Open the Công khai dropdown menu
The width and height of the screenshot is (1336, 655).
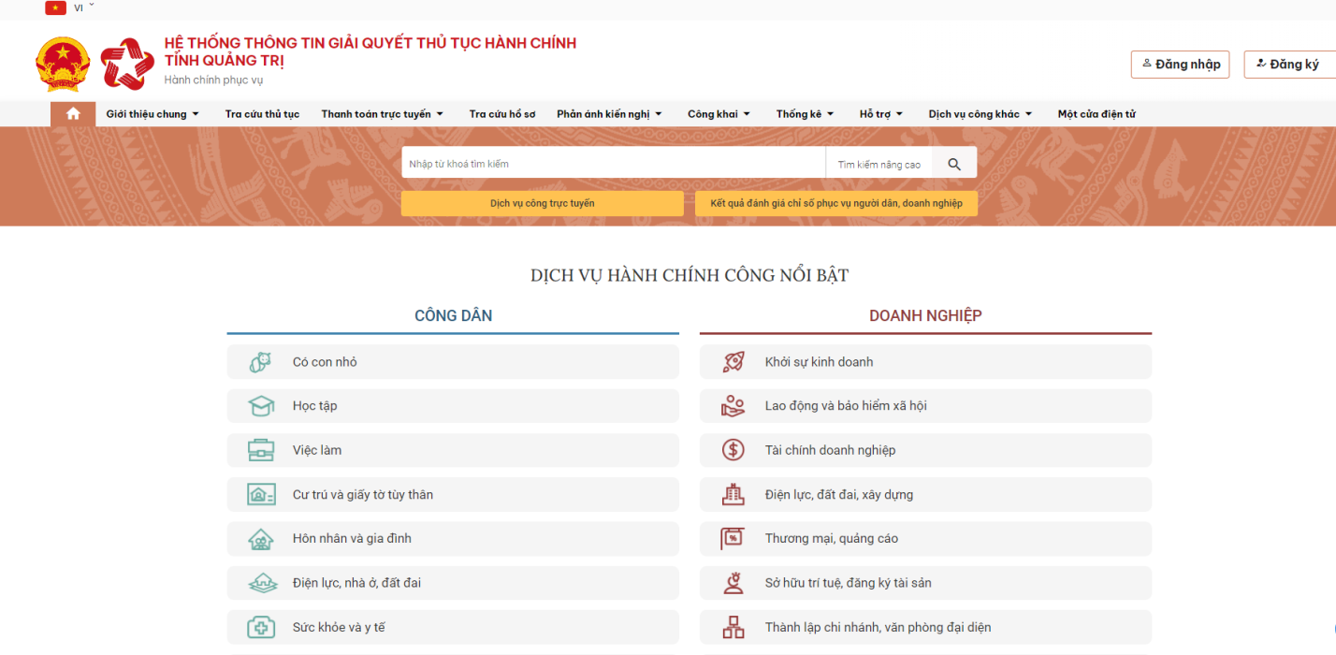[x=719, y=114]
